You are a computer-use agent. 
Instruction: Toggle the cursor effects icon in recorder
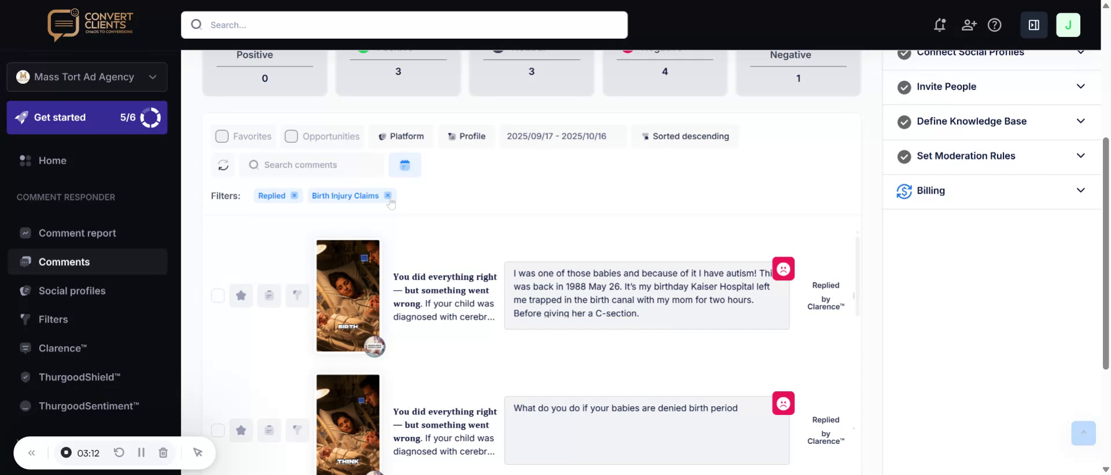tap(197, 452)
